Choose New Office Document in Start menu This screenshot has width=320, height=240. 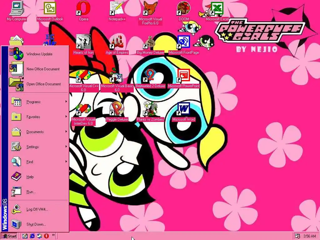click(x=38, y=69)
